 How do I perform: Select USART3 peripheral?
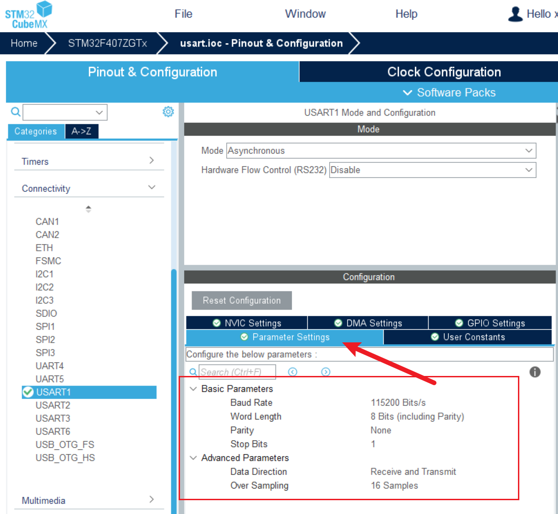[x=53, y=418]
